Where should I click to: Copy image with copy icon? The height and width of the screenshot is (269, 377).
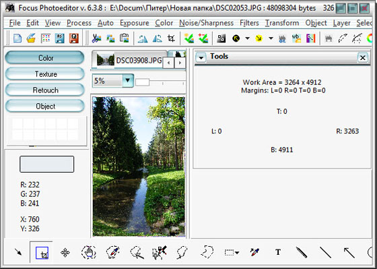pyautogui.click(x=110, y=38)
